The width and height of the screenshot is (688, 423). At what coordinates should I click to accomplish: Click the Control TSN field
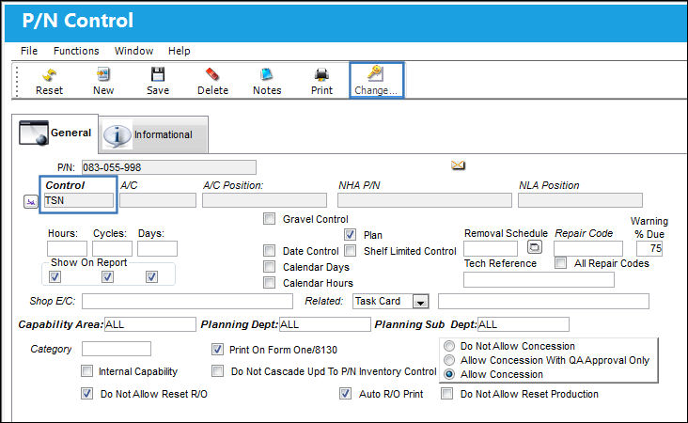pyautogui.click(x=79, y=200)
